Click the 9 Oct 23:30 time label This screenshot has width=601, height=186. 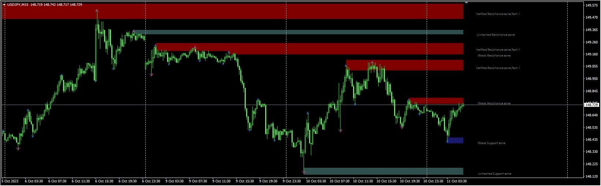click(x=292, y=181)
